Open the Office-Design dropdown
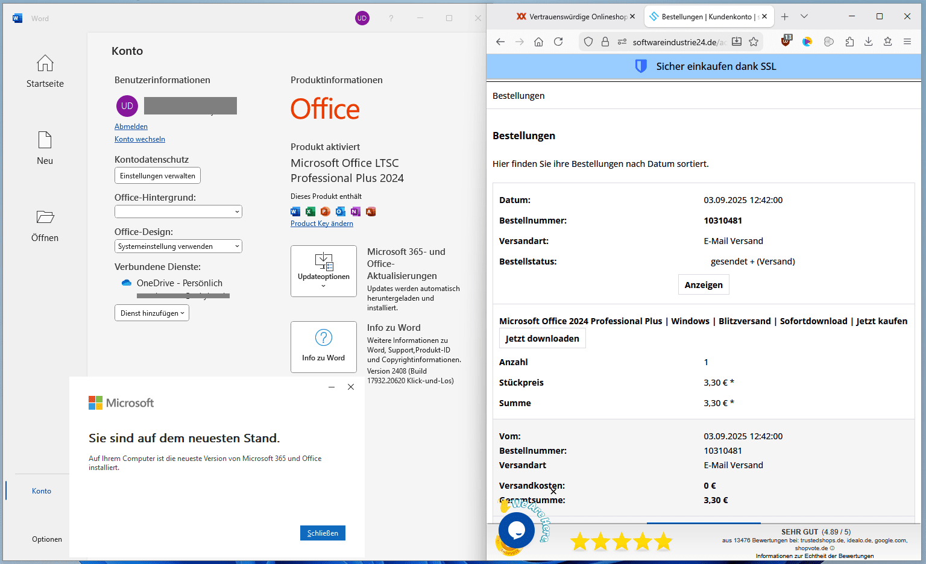The image size is (926, 564). click(178, 246)
